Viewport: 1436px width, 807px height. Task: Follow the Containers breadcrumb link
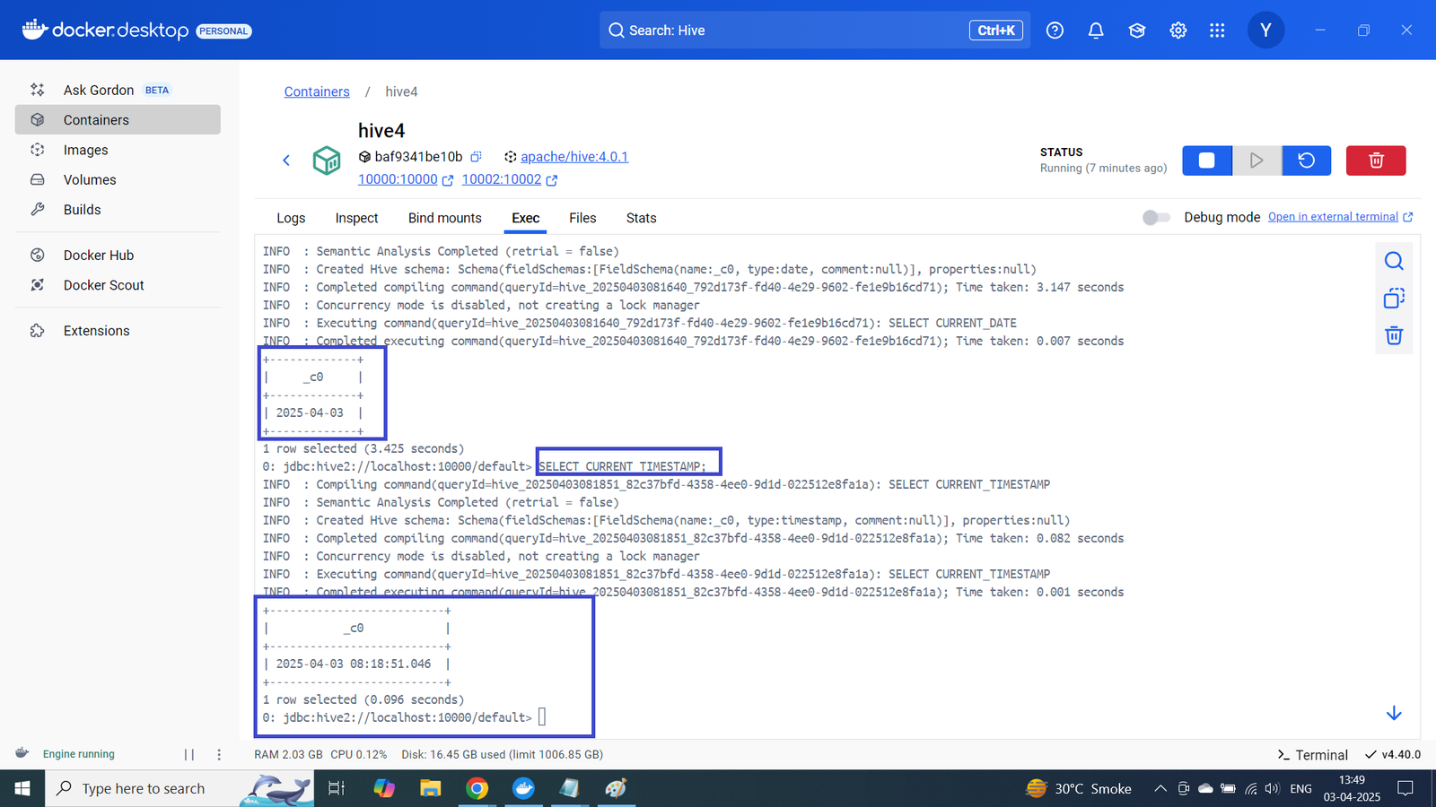click(317, 91)
